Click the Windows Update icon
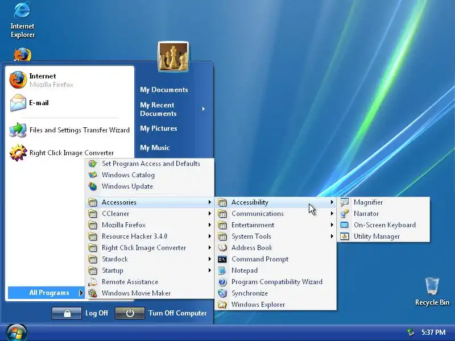 pyautogui.click(x=93, y=186)
